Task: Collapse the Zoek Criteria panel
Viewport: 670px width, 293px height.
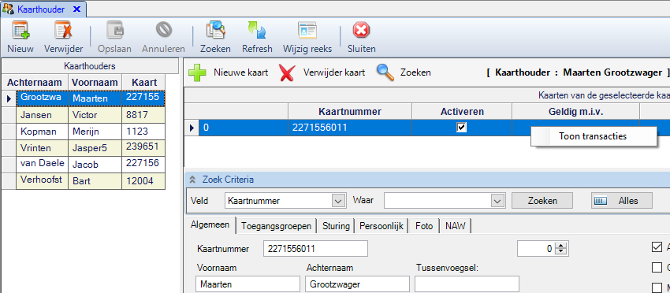Action: 192,180
